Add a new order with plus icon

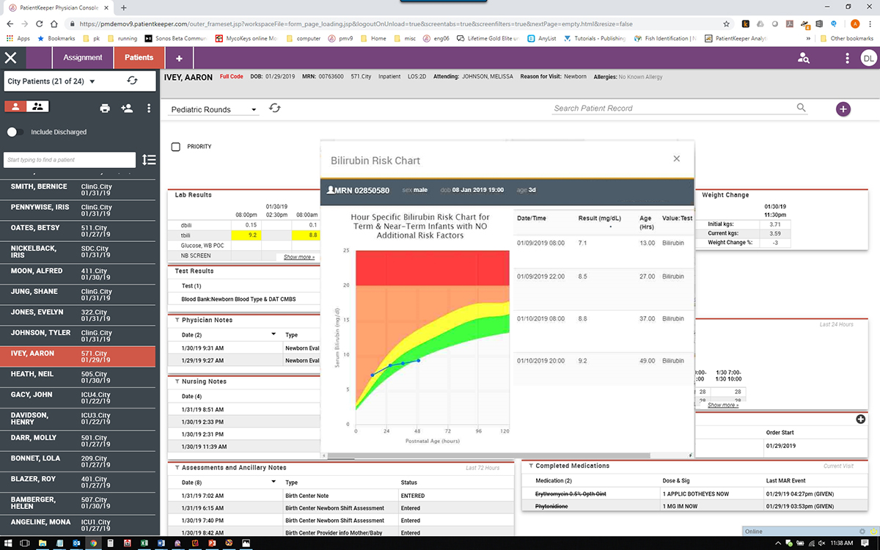point(860,419)
